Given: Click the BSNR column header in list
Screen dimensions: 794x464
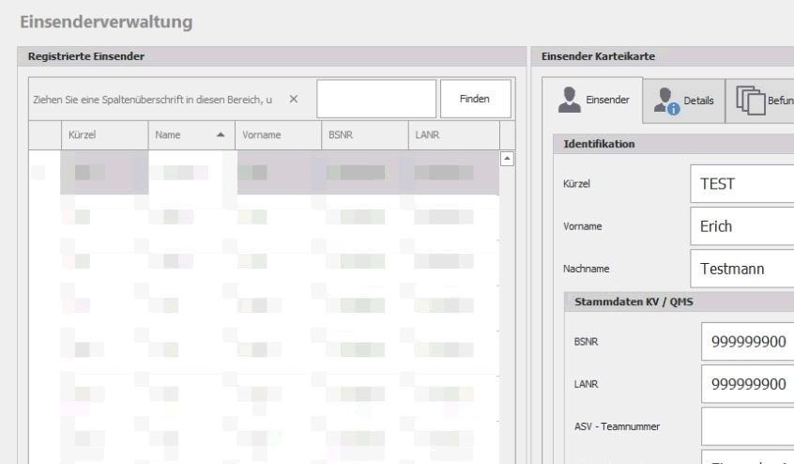Looking at the screenshot, I should point(363,135).
